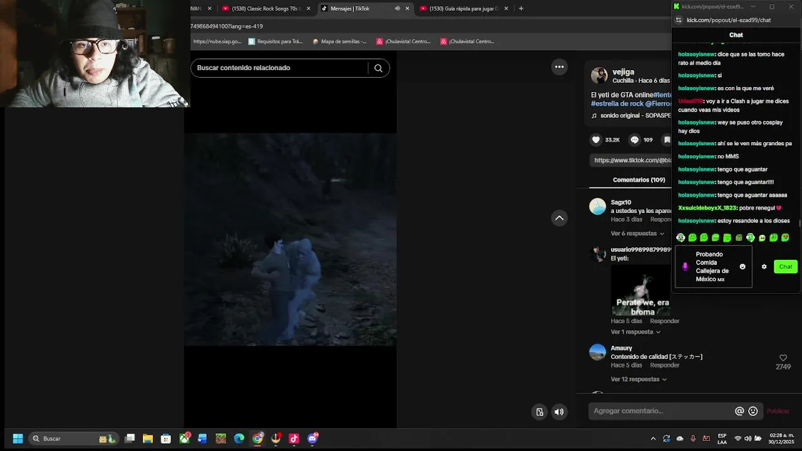Open the three-dots more options menu
802x451 pixels.
coord(560,67)
